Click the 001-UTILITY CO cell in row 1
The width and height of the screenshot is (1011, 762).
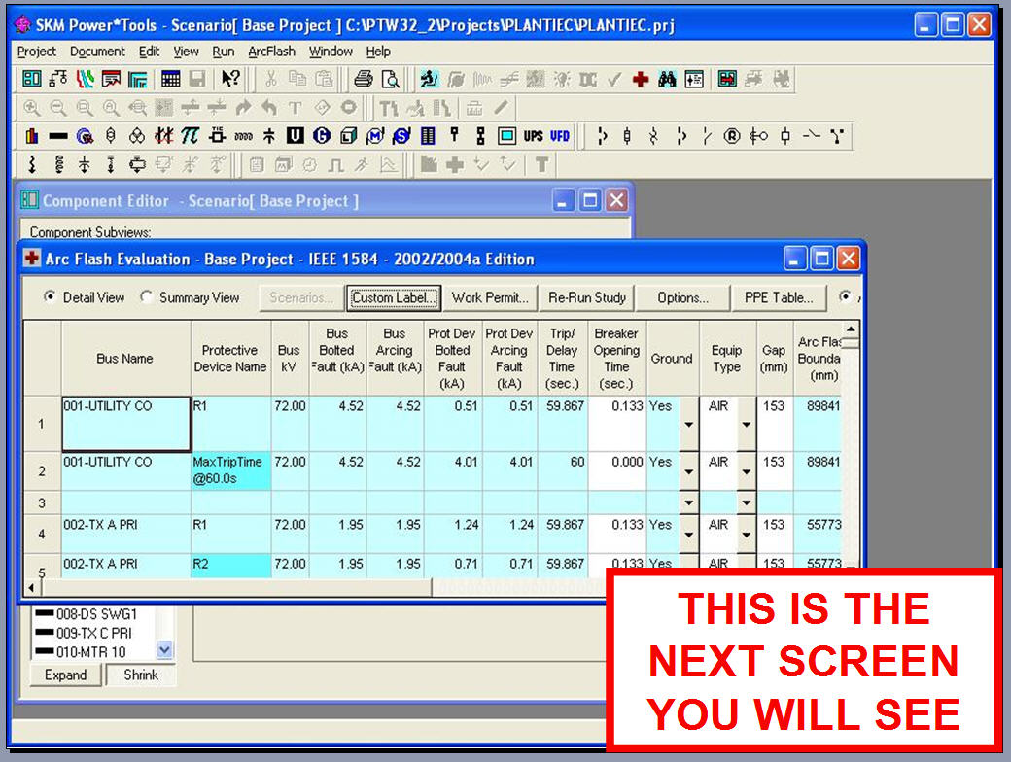[x=126, y=423]
